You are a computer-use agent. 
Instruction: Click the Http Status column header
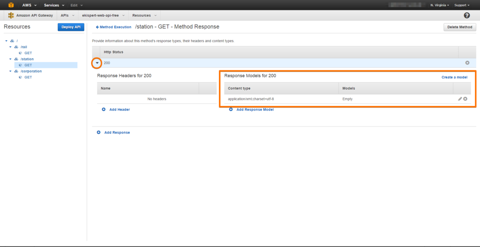(x=113, y=52)
